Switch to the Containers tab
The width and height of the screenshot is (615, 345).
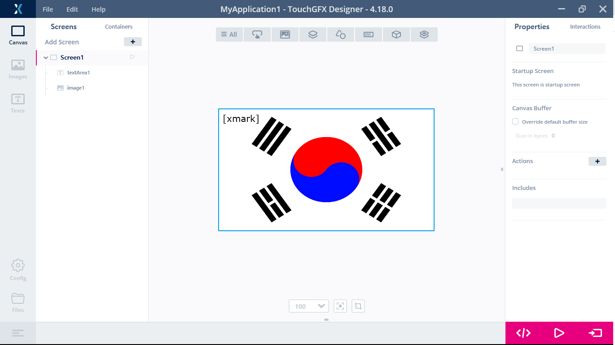119,26
